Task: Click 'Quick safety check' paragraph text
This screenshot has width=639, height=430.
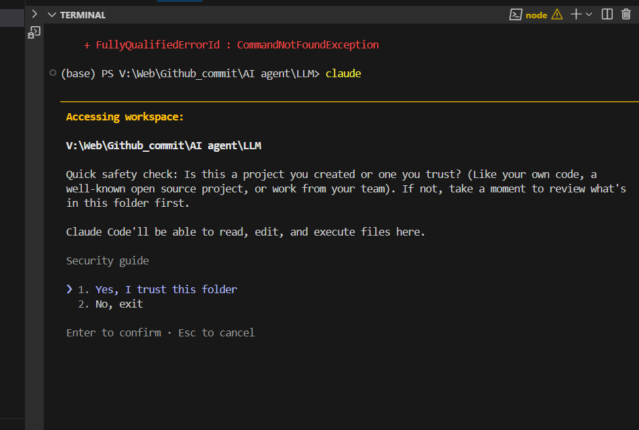Action: coord(346,188)
